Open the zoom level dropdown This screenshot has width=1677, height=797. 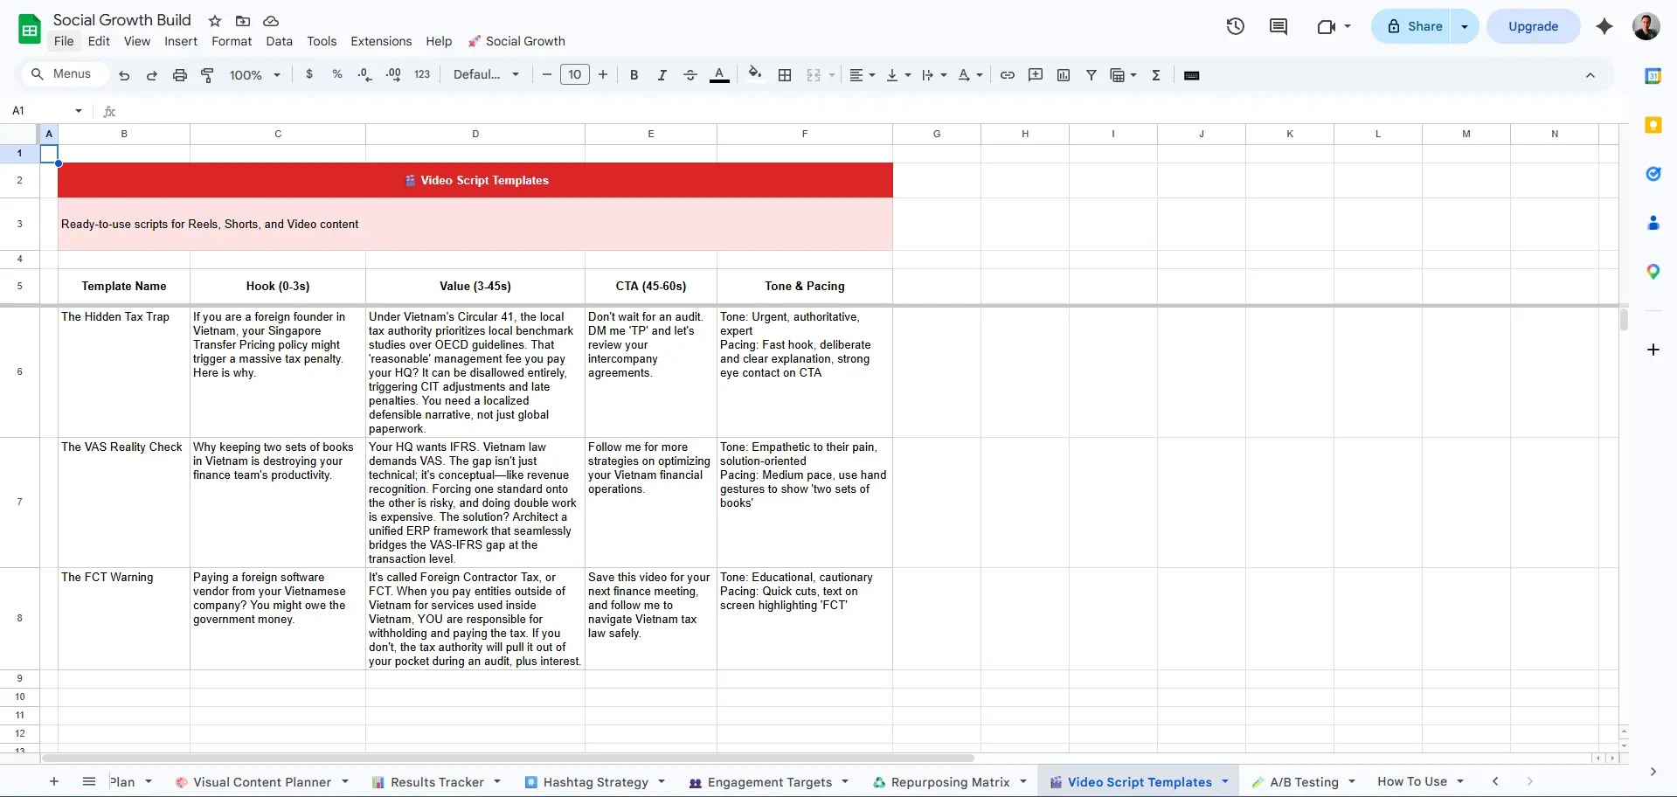(255, 75)
